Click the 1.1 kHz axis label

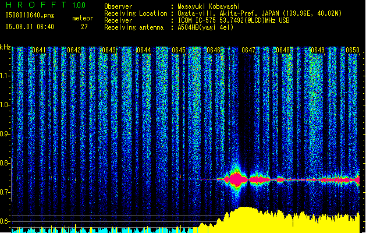click(x=5, y=76)
